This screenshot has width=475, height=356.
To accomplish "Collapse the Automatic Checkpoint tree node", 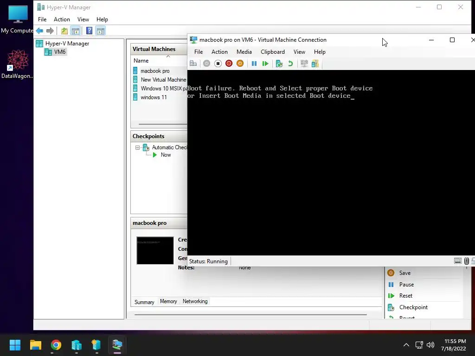I will [137, 148].
